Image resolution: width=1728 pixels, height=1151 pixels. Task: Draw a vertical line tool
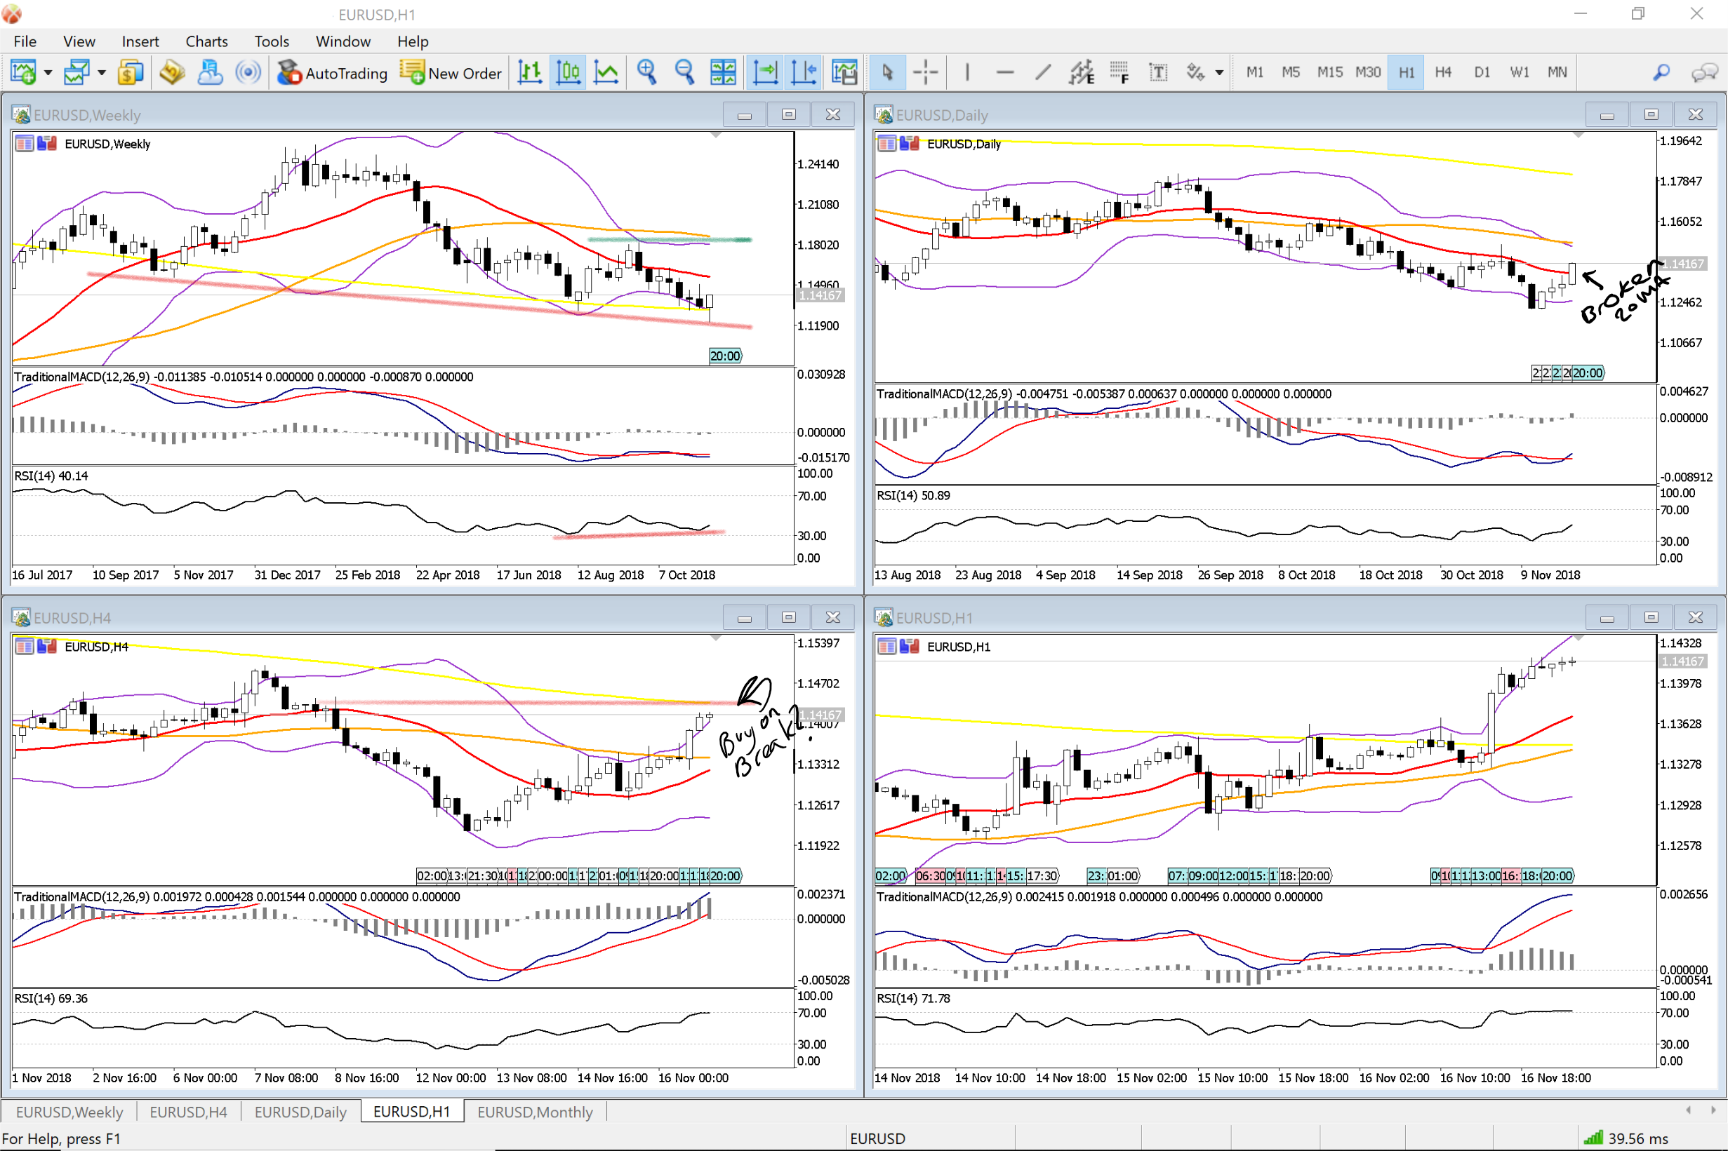click(x=967, y=72)
